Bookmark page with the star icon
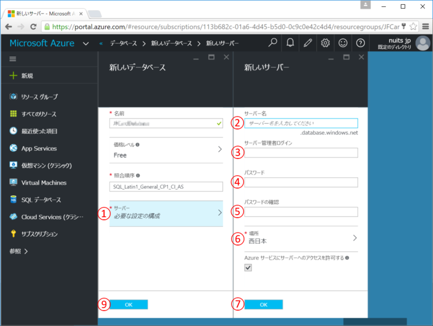433x326 pixels. [413, 26]
